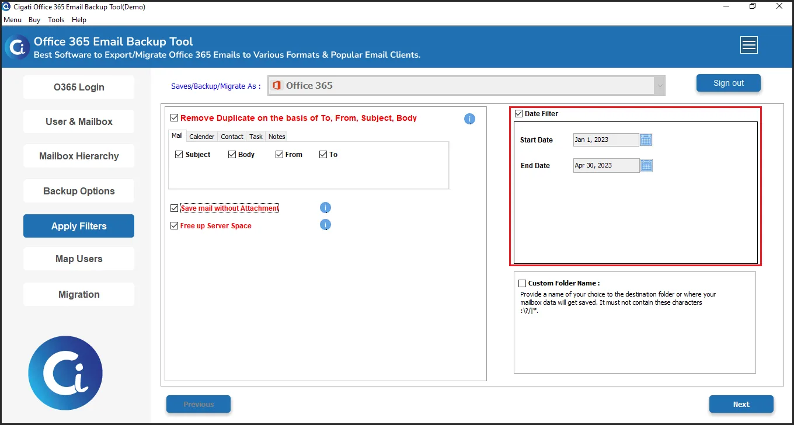Toggle the Subject checkbox
The width and height of the screenshot is (794, 425).
[179, 155]
